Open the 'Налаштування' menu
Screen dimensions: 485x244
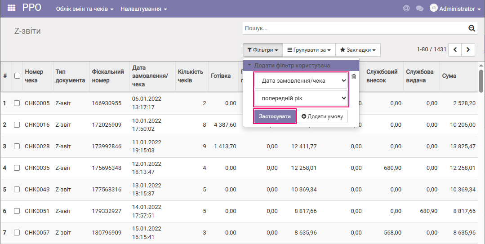coord(143,9)
